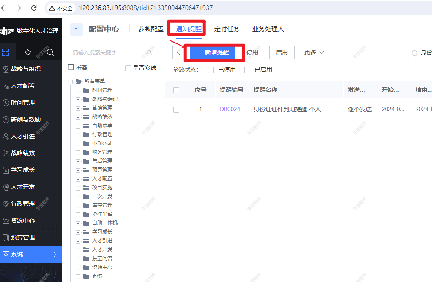Click the 配置中心 document icon

click(x=77, y=29)
